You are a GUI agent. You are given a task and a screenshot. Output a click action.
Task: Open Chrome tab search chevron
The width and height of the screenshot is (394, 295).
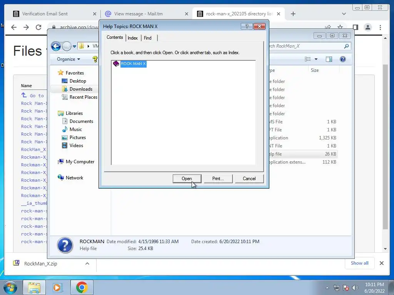pyautogui.click(x=344, y=14)
